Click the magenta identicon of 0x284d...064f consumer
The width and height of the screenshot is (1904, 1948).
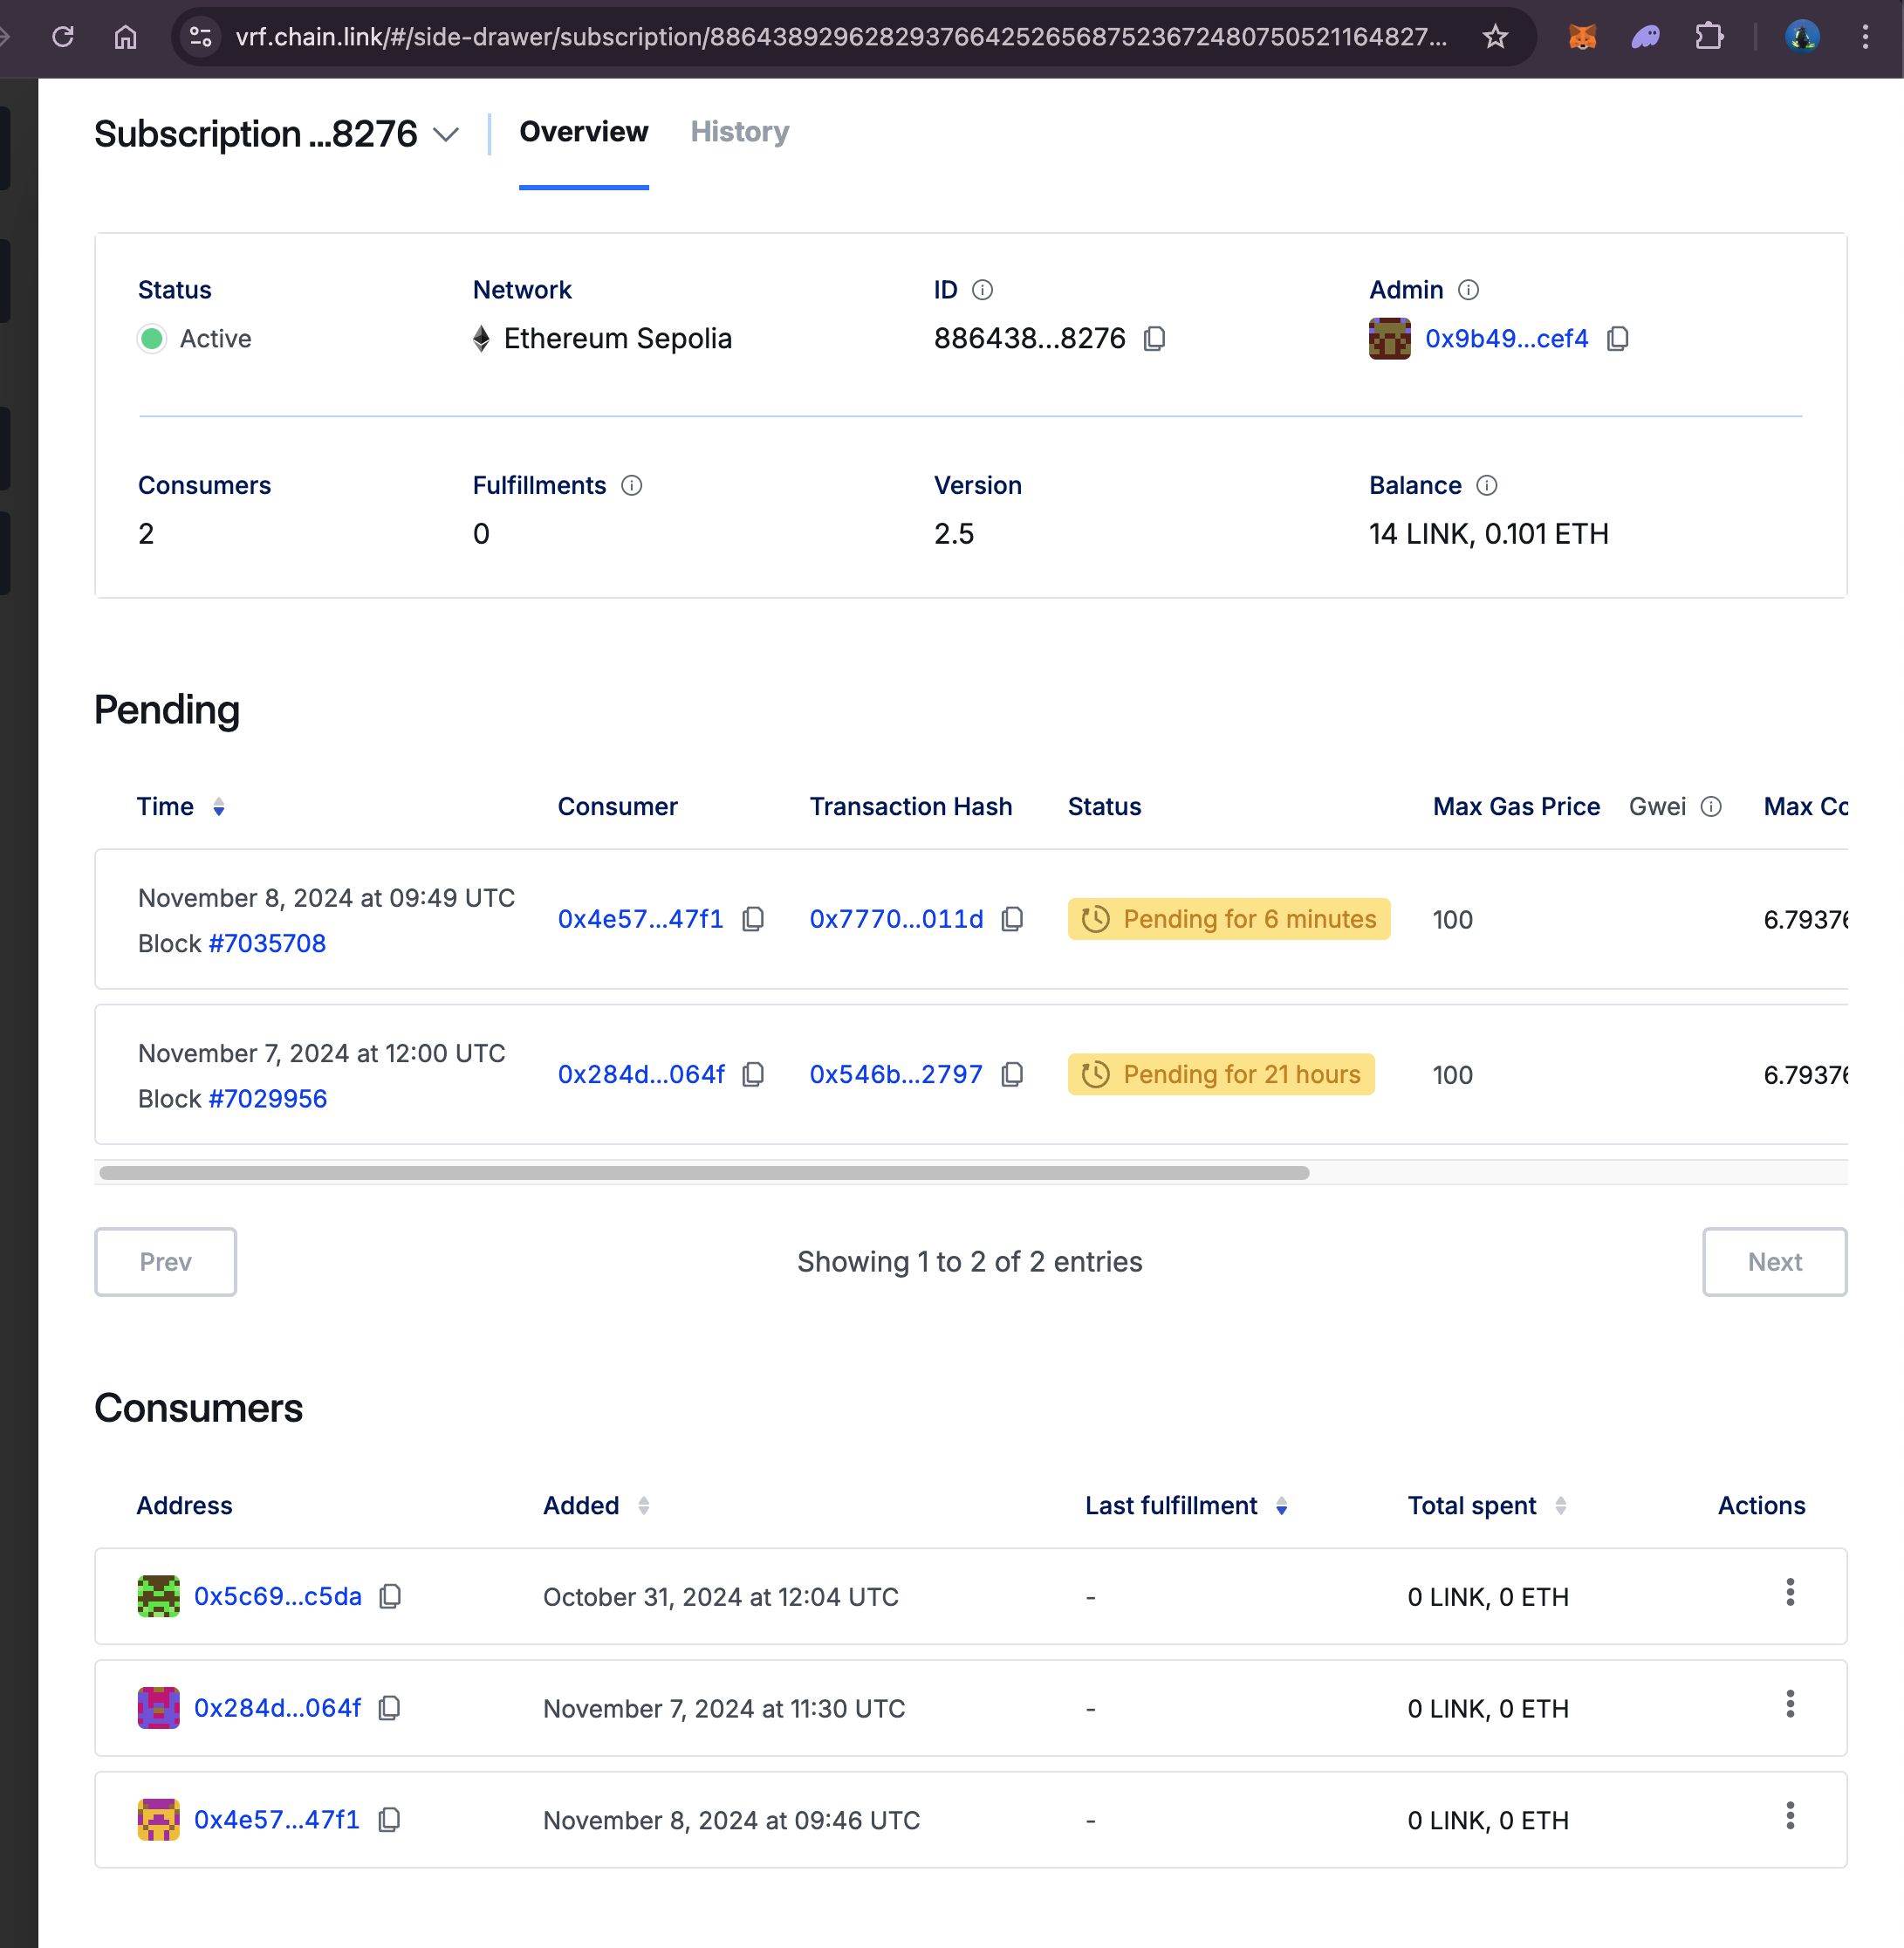[158, 1709]
